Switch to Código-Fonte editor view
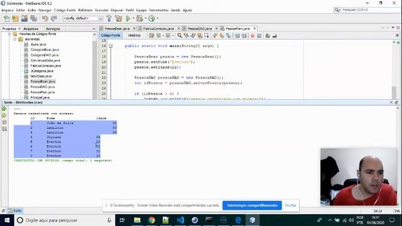 coord(111,35)
